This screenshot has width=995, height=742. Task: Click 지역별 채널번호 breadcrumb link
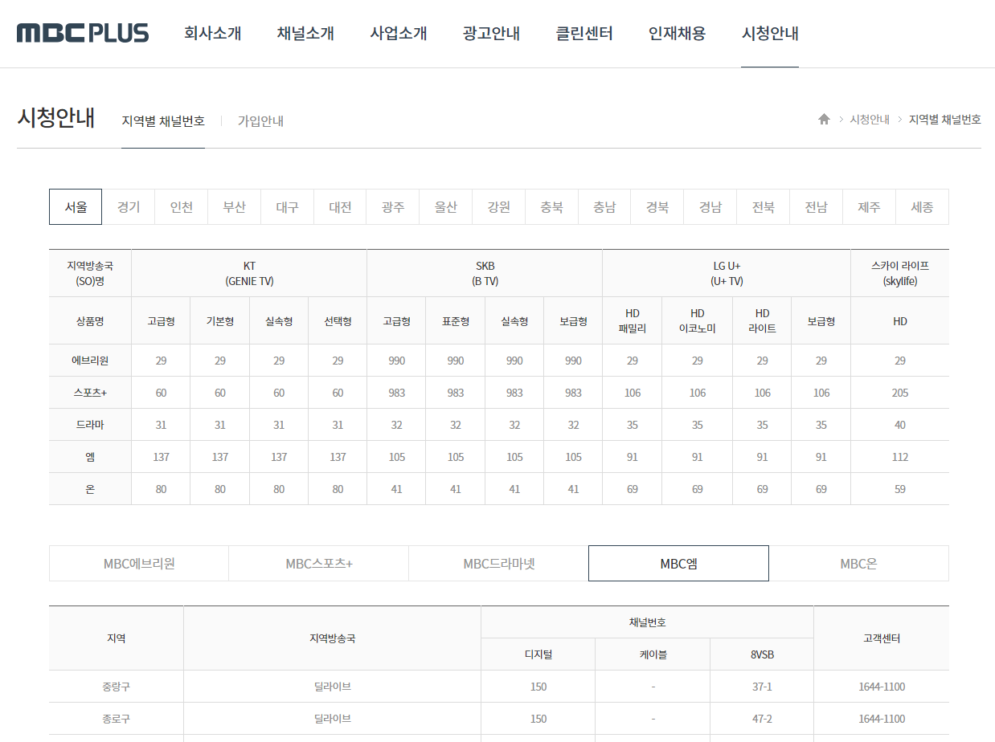[945, 120]
